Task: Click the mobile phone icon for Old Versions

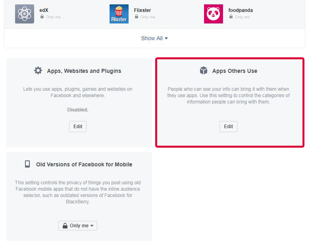Action: coord(27,164)
